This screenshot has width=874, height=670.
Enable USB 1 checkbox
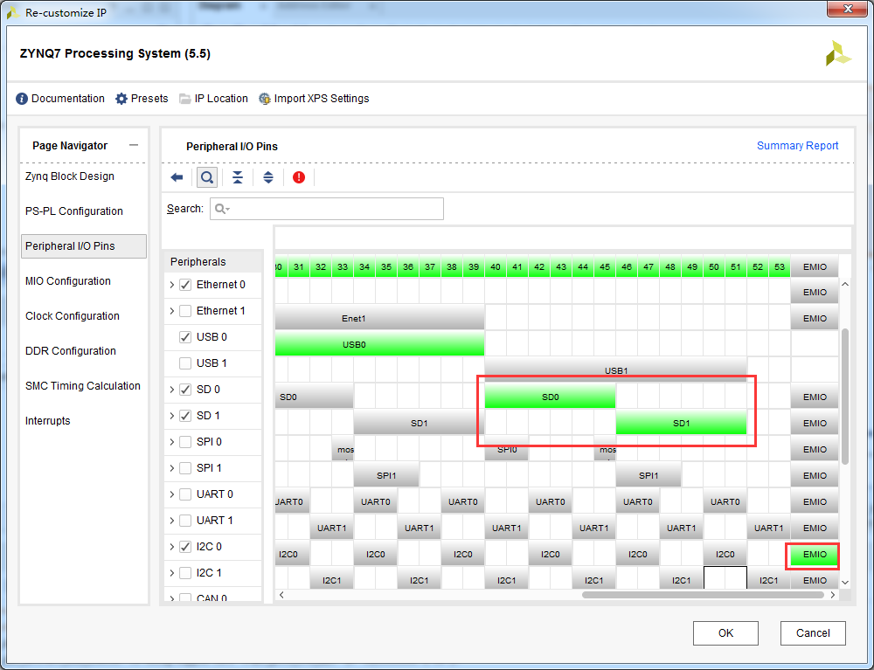[x=185, y=363]
